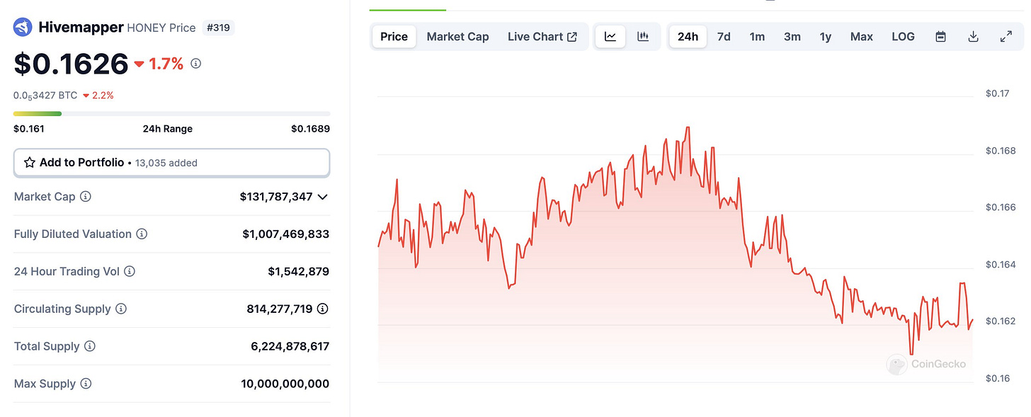Click the $131,787,347 market cap value
1031x417 pixels.
276,197
